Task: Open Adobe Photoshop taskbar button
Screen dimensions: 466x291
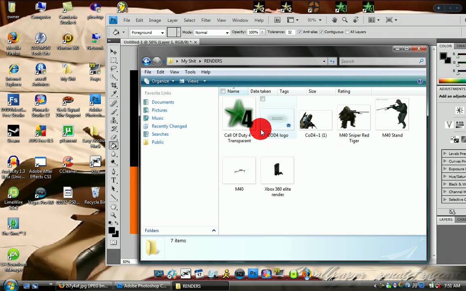Action: (142, 286)
